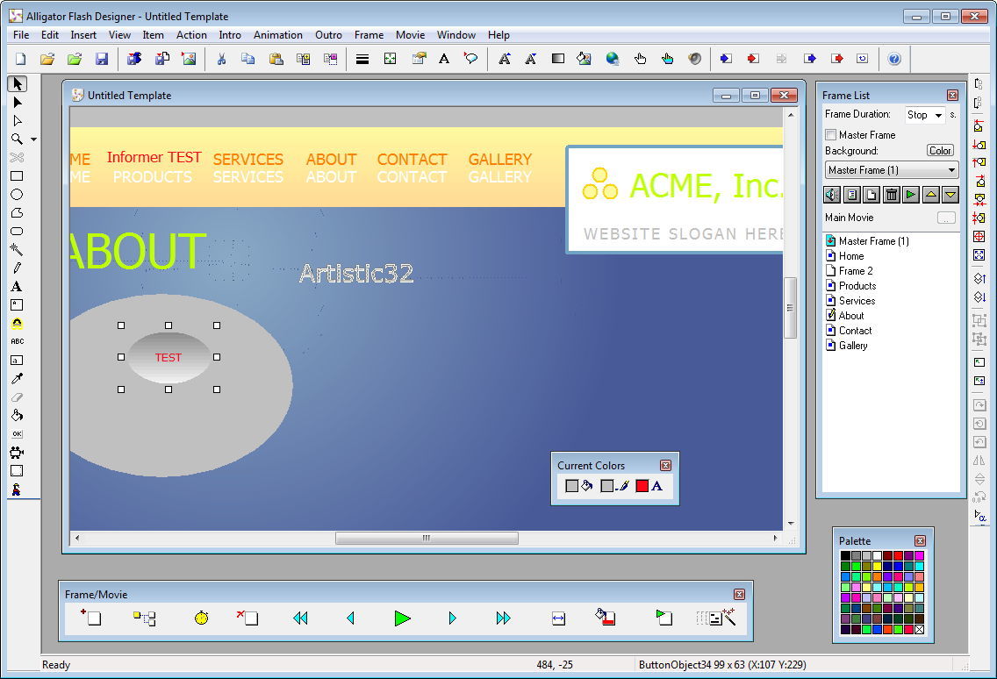The width and height of the screenshot is (997, 679).
Task: Select the Zoom tool
Action: (x=16, y=139)
